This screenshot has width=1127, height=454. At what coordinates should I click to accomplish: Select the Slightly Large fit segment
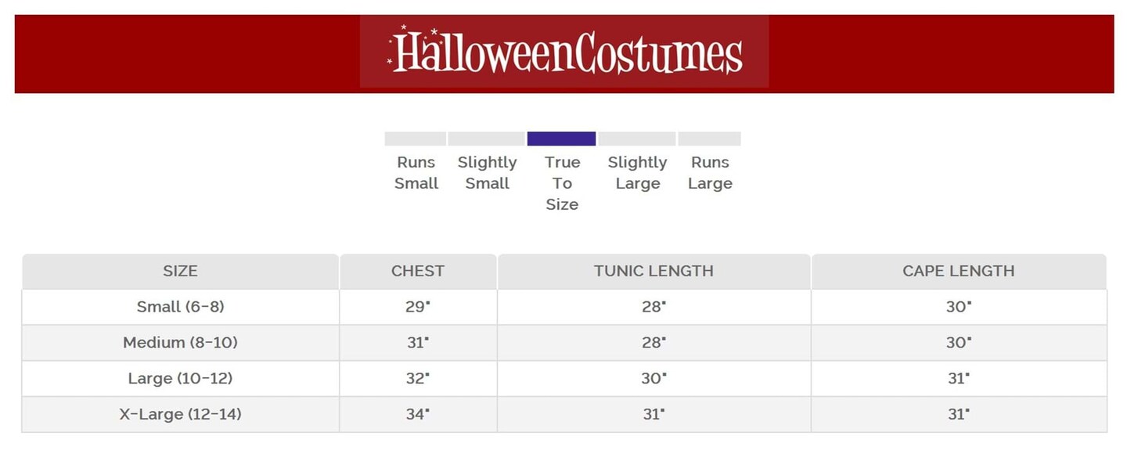pyautogui.click(x=636, y=139)
